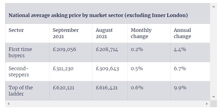Image resolution: width=223 pixels, height=109 pixels.
Task: Click the Annual change column header
Action: click(x=182, y=33)
